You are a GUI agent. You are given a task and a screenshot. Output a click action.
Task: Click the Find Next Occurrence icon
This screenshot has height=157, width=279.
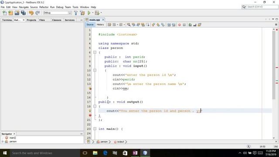point(138,25)
